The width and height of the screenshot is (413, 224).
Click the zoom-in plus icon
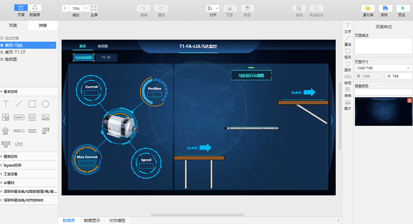(x=65, y=8)
